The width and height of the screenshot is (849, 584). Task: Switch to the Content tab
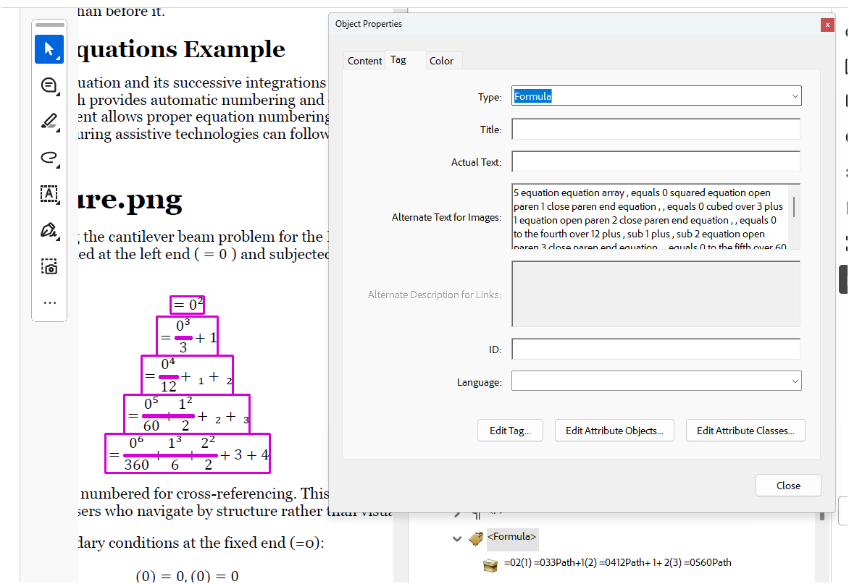pos(364,61)
